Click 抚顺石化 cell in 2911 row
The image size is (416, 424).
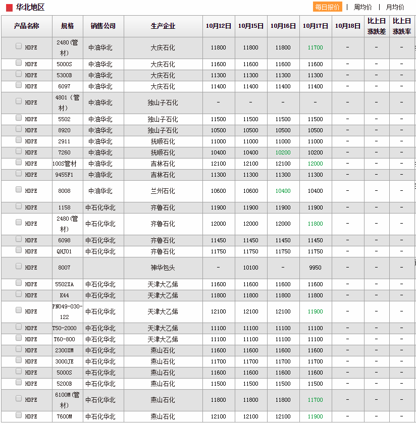pos(163,141)
